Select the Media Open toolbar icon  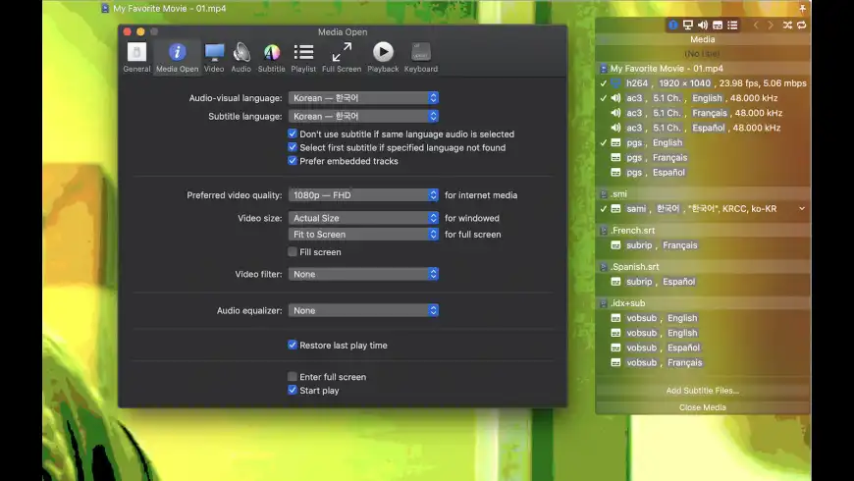pos(177,57)
